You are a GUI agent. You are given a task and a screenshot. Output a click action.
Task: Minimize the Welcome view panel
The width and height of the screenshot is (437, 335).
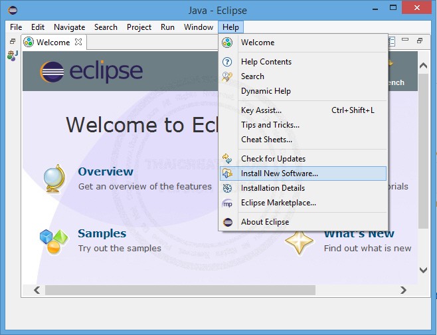(405, 40)
